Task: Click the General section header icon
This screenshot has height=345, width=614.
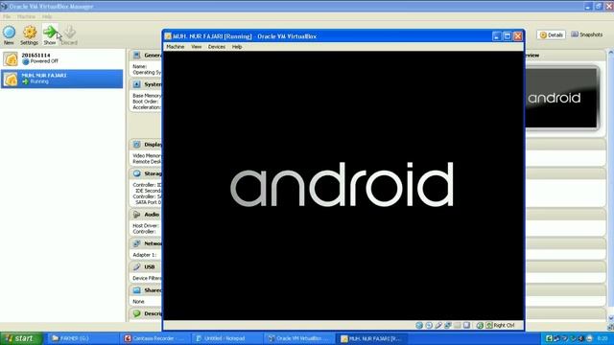Action: tap(136, 56)
